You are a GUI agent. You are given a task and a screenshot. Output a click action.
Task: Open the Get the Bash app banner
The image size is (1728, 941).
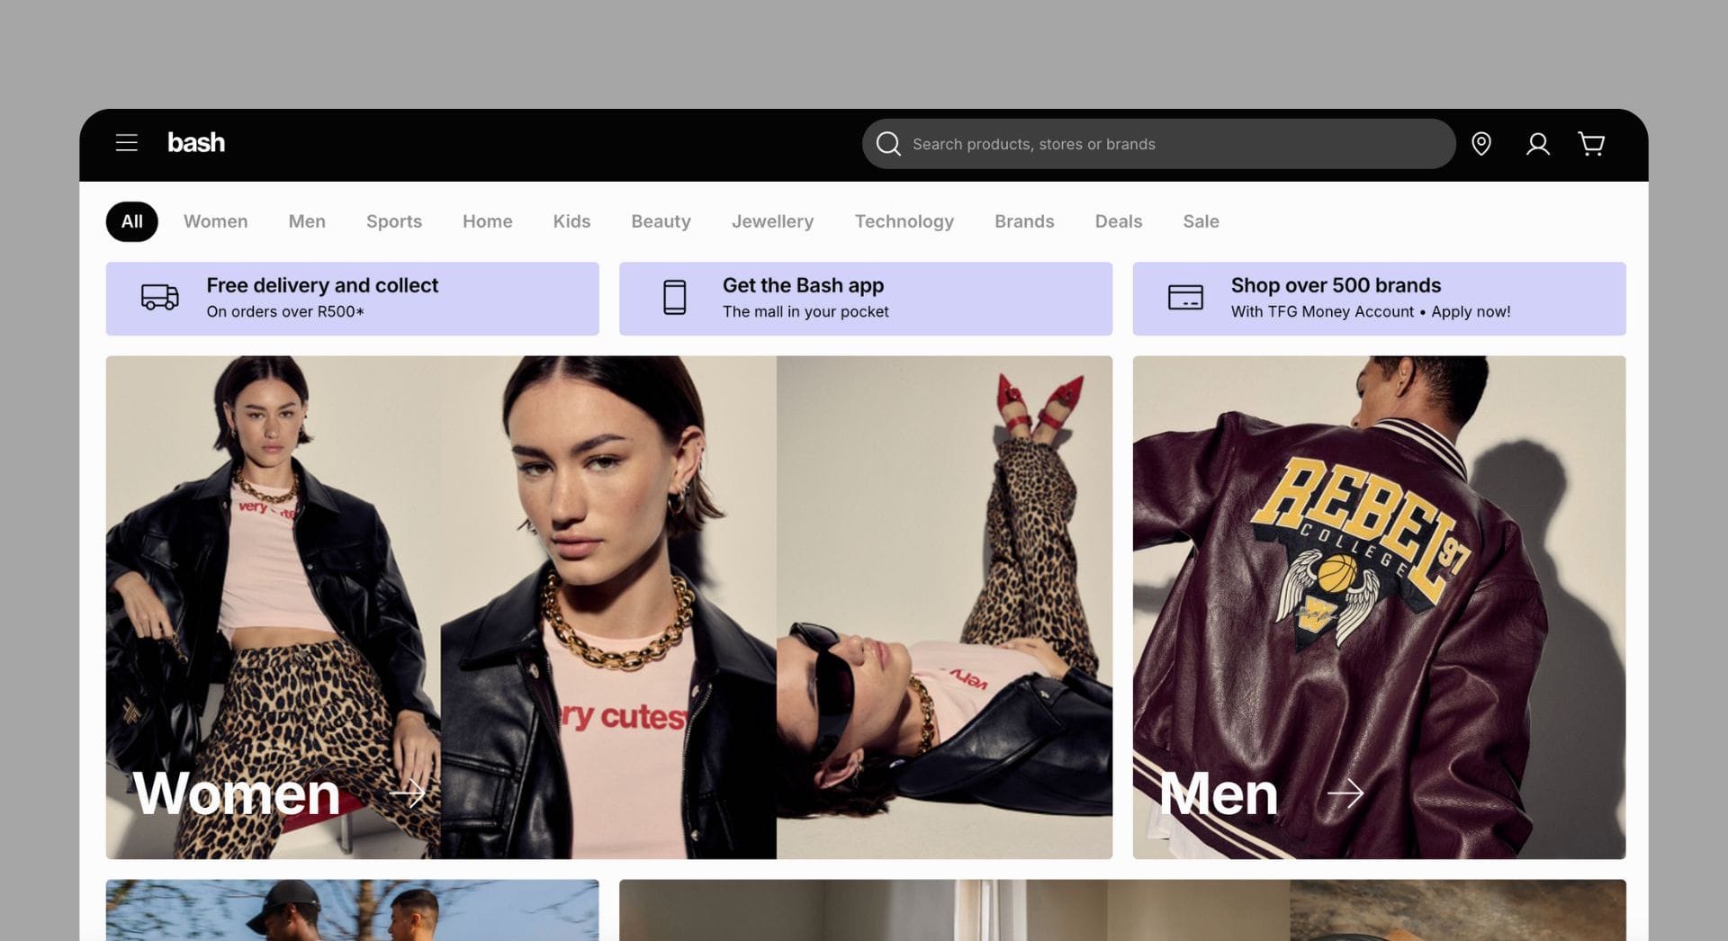coord(864,298)
